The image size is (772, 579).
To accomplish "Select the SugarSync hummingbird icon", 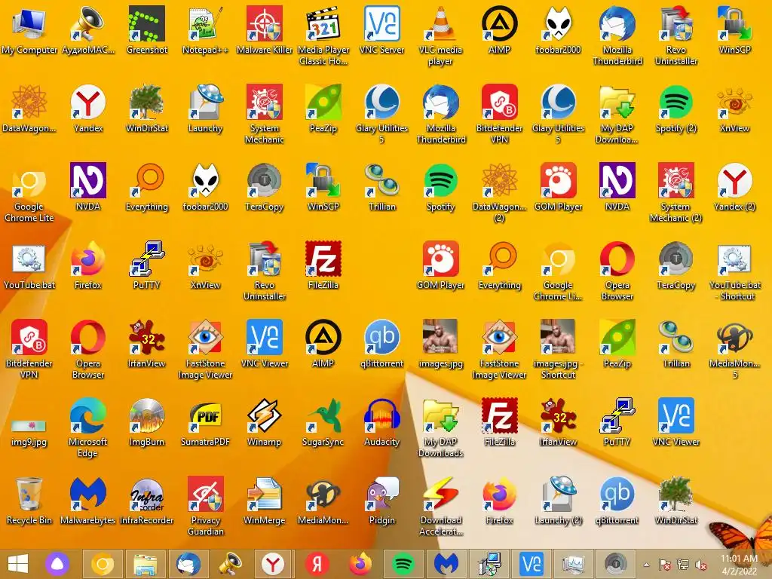I will pos(323,422).
